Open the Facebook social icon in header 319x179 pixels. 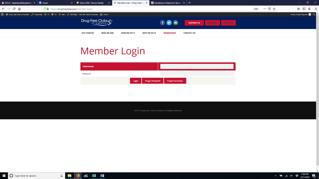[162, 23]
